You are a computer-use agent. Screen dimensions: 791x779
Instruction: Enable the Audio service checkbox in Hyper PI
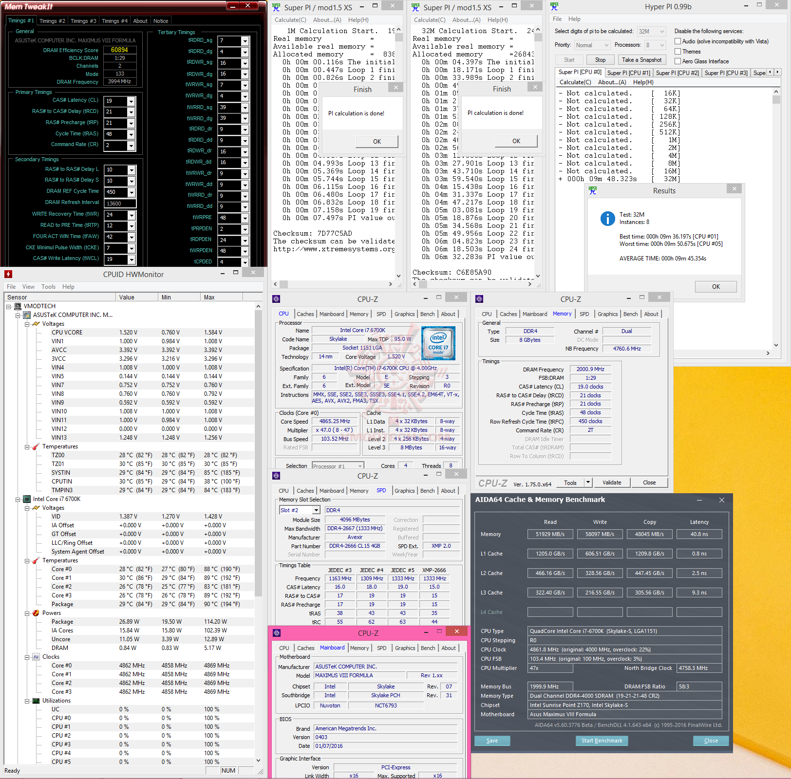(x=678, y=41)
